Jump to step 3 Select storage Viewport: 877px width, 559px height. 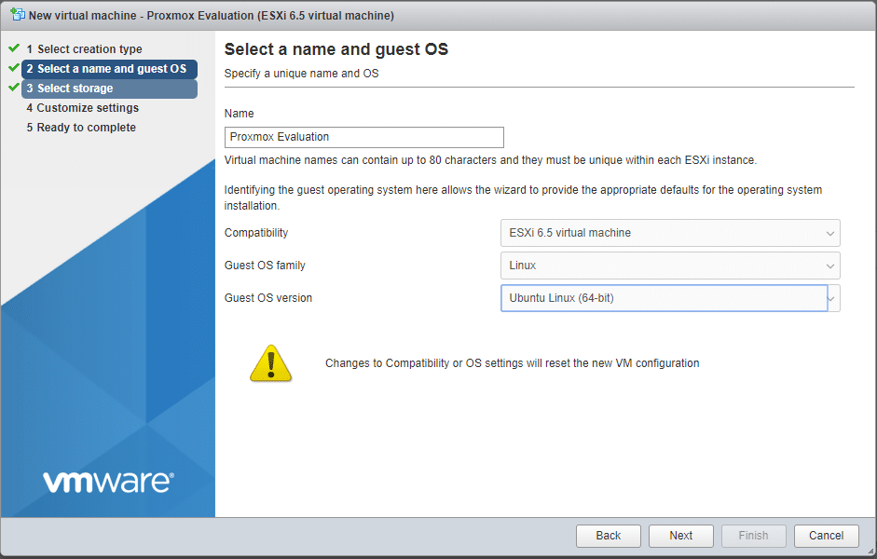point(109,89)
